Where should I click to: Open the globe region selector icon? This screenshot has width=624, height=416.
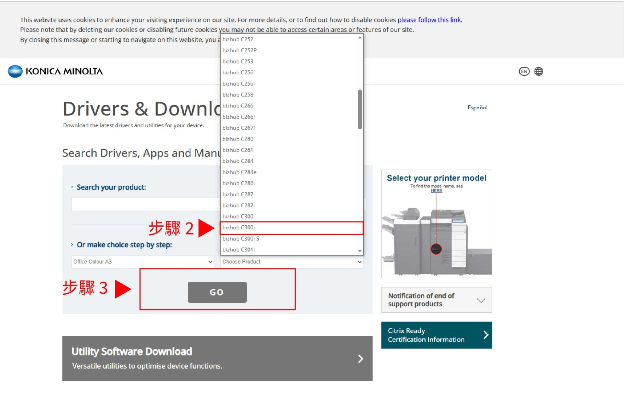539,72
